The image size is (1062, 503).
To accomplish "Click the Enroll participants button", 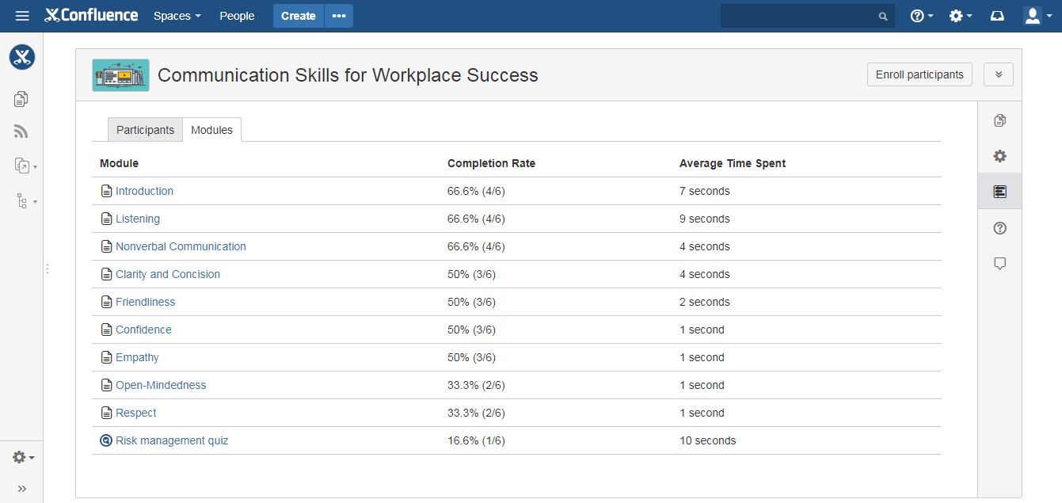I will click(x=919, y=74).
